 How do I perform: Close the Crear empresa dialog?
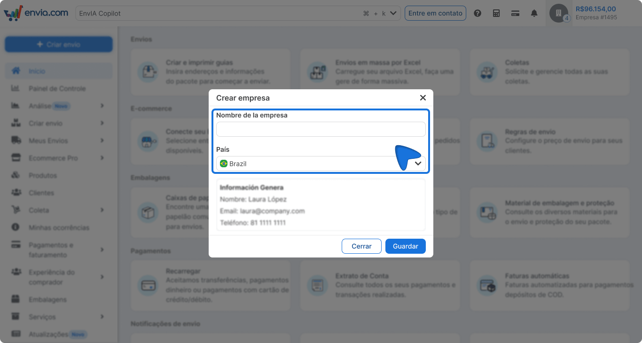tap(423, 98)
